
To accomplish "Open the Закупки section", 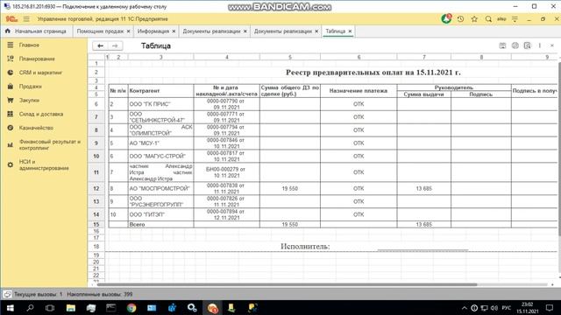I will [29, 101].
